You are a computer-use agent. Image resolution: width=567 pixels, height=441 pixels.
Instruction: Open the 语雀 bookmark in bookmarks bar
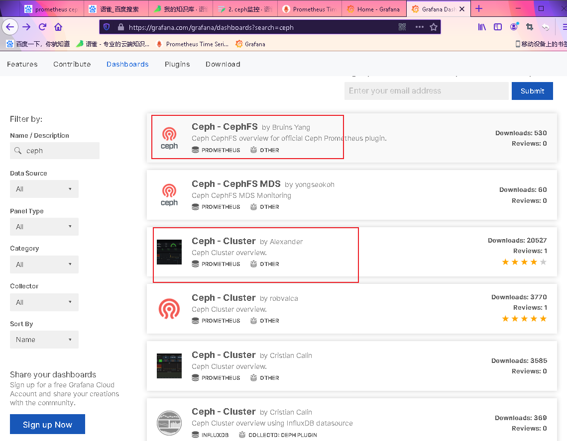(113, 44)
